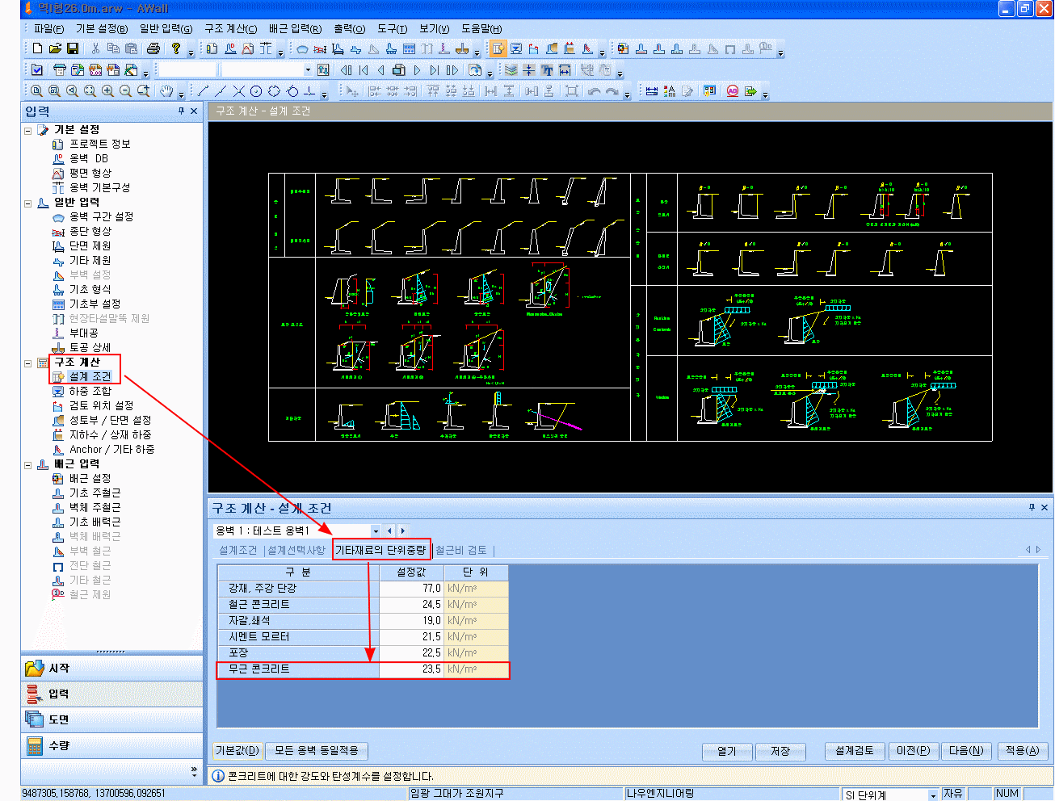Select 하중 조합 in the tree

click(90, 391)
